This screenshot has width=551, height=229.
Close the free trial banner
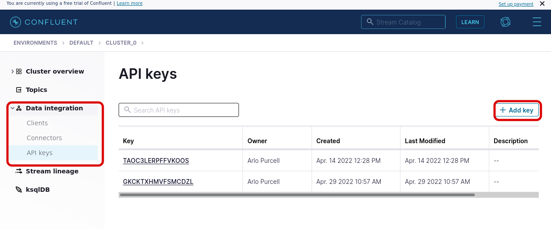tap(542, 4)
